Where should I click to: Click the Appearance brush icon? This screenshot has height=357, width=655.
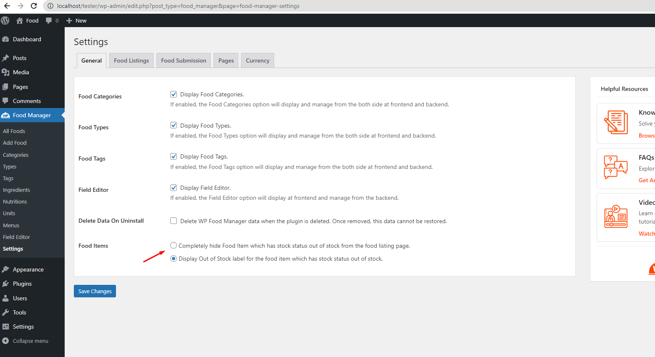[x=5, y=269]
